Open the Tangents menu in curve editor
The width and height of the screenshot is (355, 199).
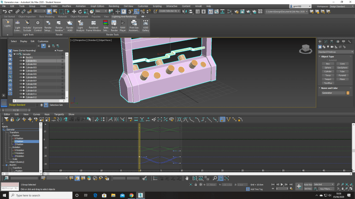[59, 114]
